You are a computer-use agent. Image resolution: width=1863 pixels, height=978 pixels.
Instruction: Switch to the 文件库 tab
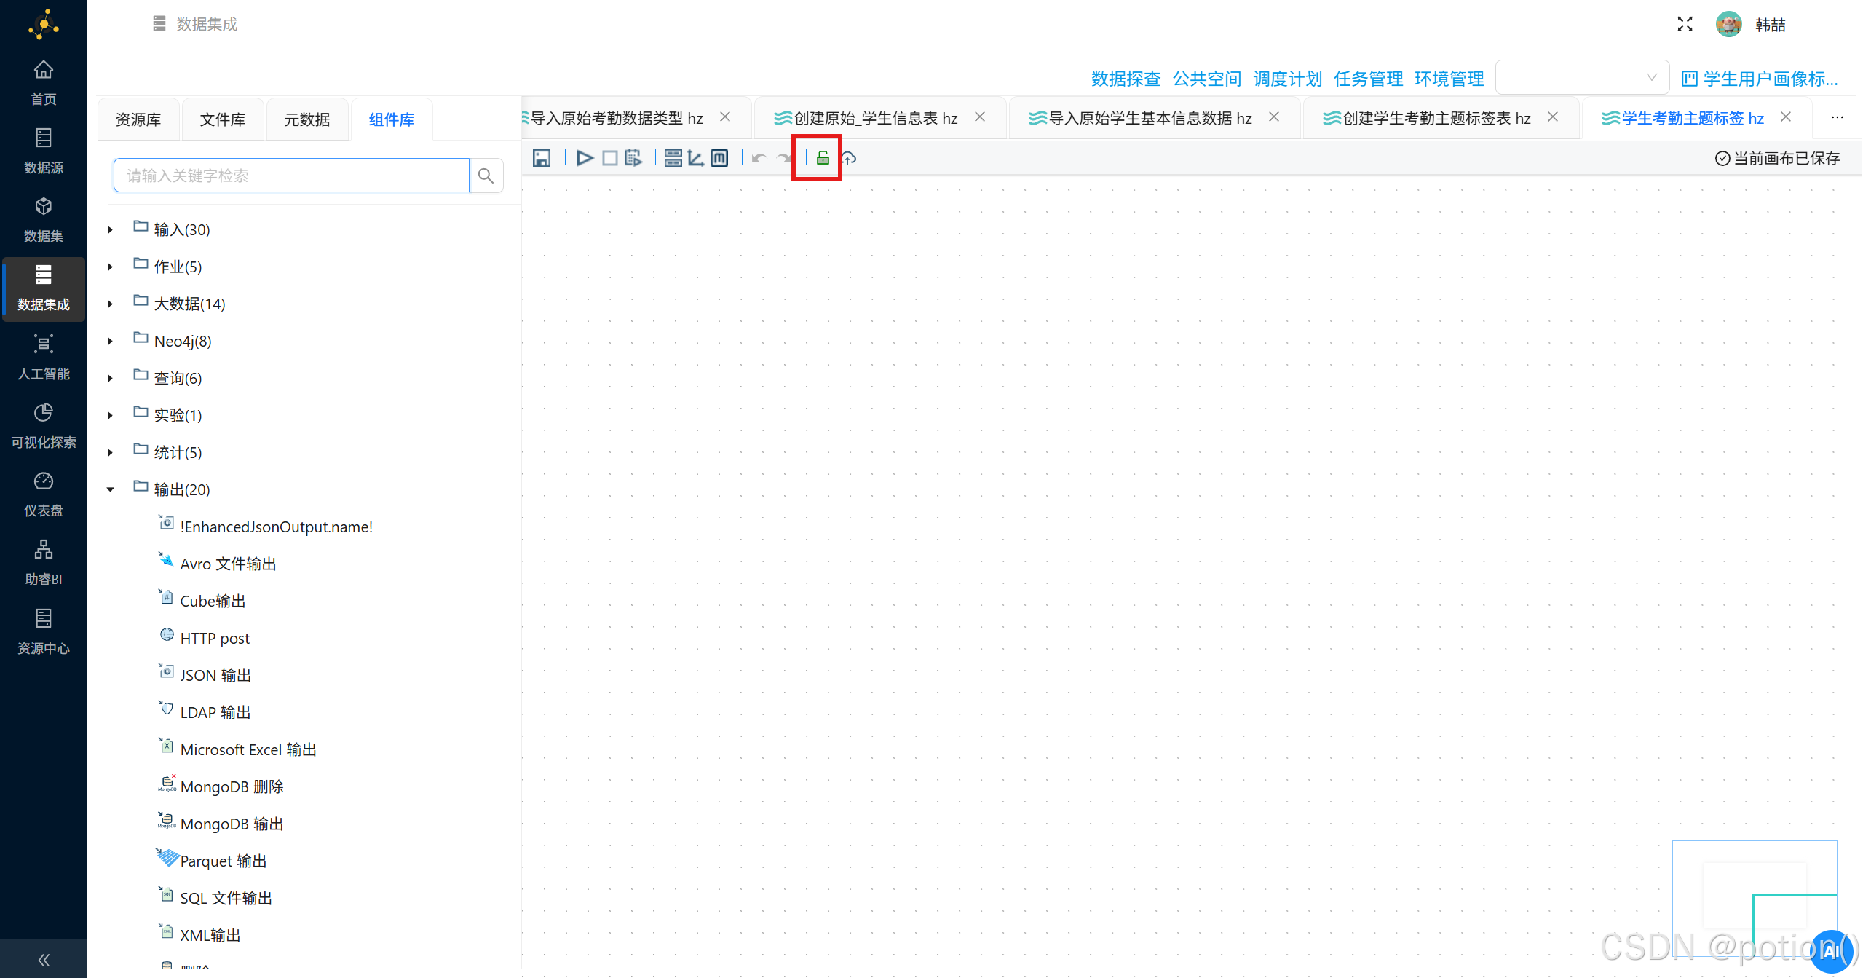223,119
